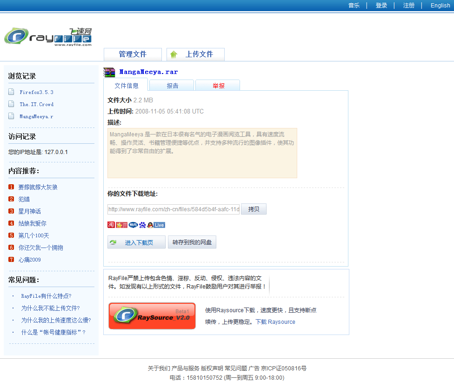
Task: Open 心痛2009 recommendation
Action: (x=29, y=260)
